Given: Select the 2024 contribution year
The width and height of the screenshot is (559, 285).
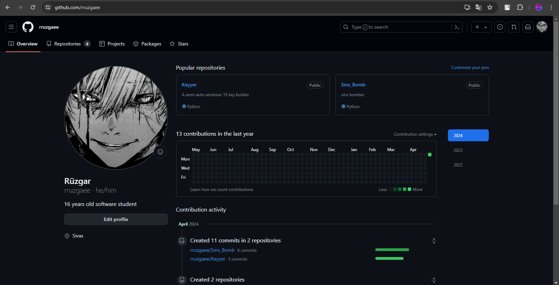Looking at the screenshot, I should (x=468, y=135).
